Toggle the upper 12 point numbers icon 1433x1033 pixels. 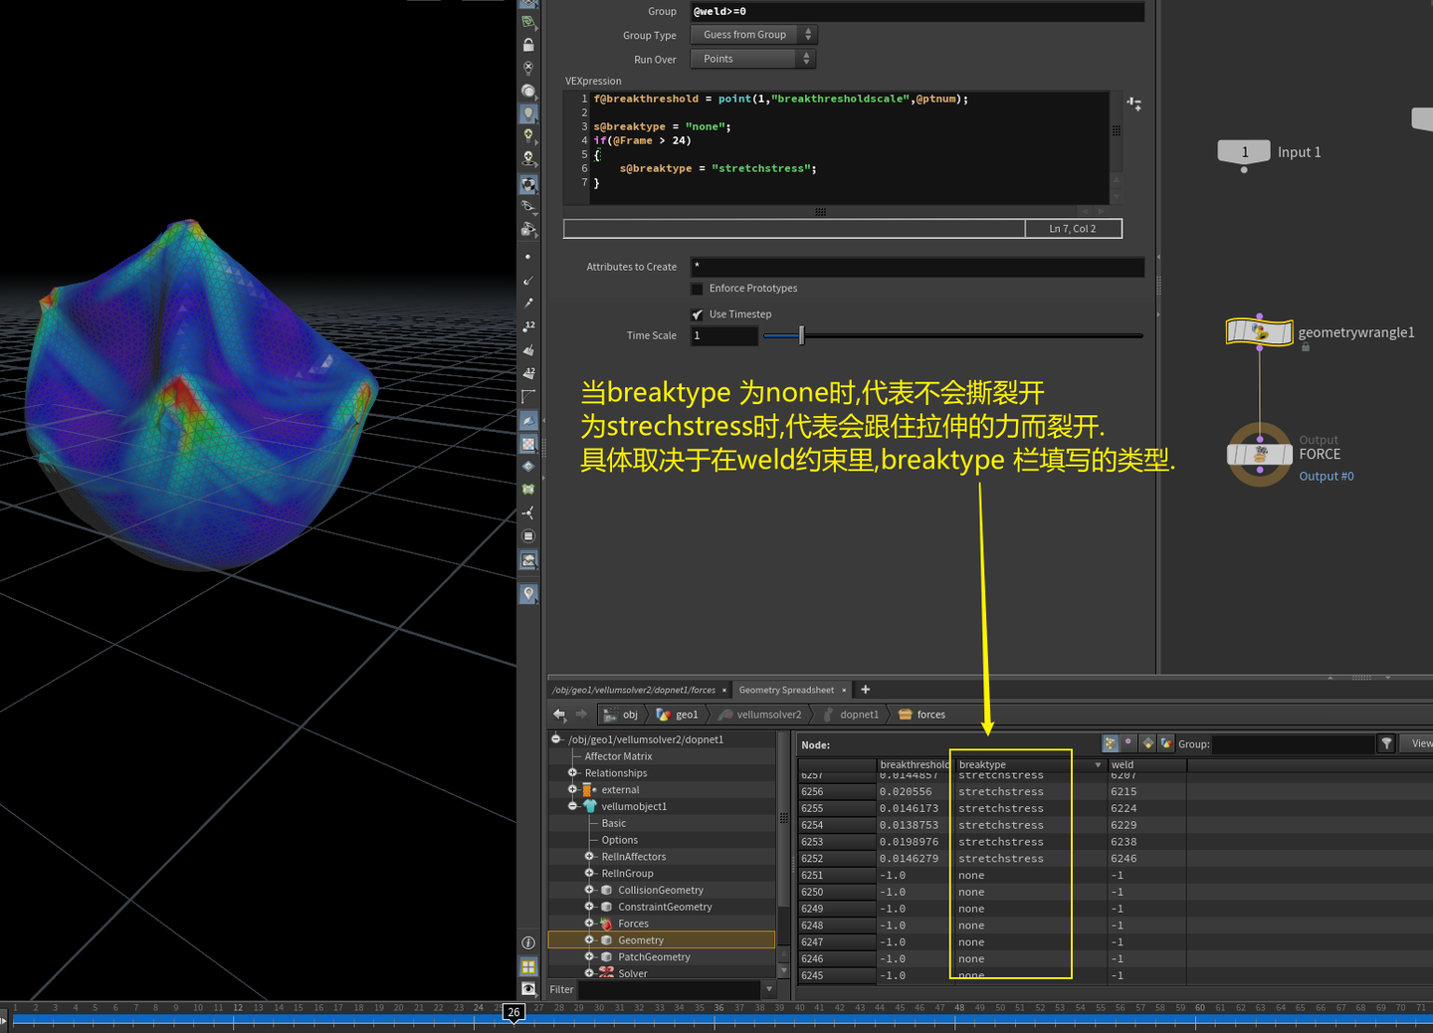click(x=528, y=326)
